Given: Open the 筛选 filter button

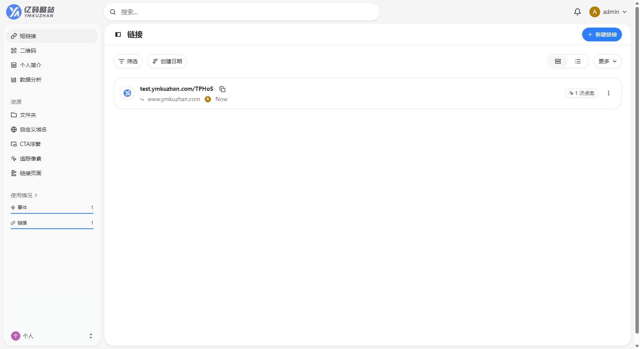Looking at the screenshot, I should pyautogui.click(x=128, y=61).
